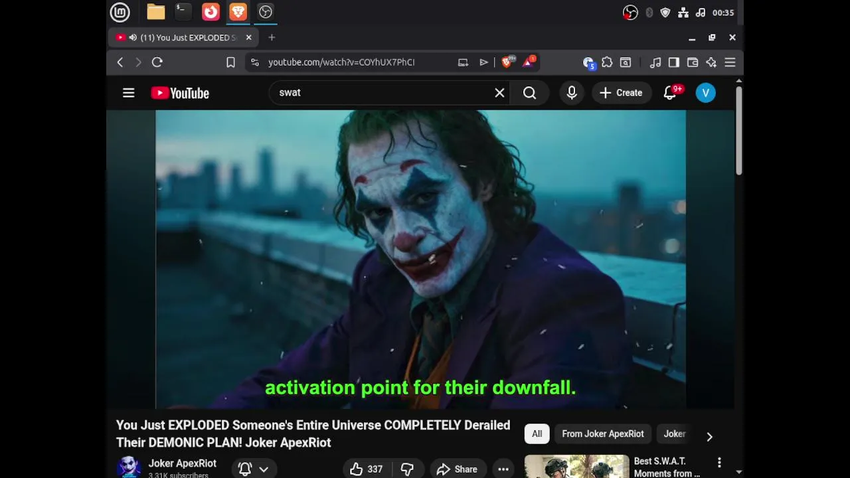Open network connections tray icon
850x478 pixels.
[x=683, y=13]
